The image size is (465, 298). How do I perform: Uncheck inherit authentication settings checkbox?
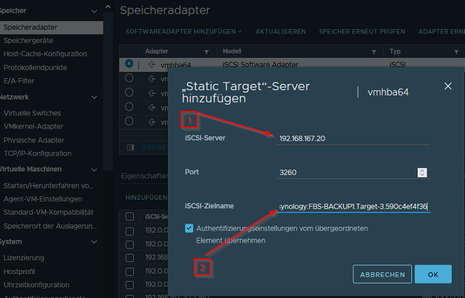click(190, 228)
